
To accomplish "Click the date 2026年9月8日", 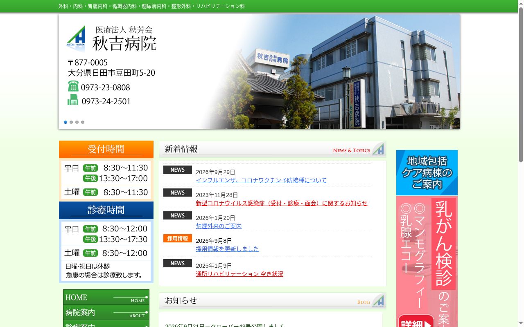I will [214, 241].
